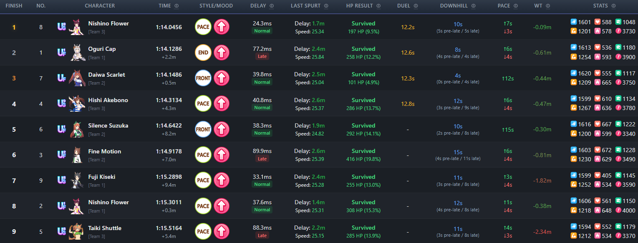Click the Normal tag under 24.3ms
Viewport: 638px width, 243px height.
click(x=262, y=31)
